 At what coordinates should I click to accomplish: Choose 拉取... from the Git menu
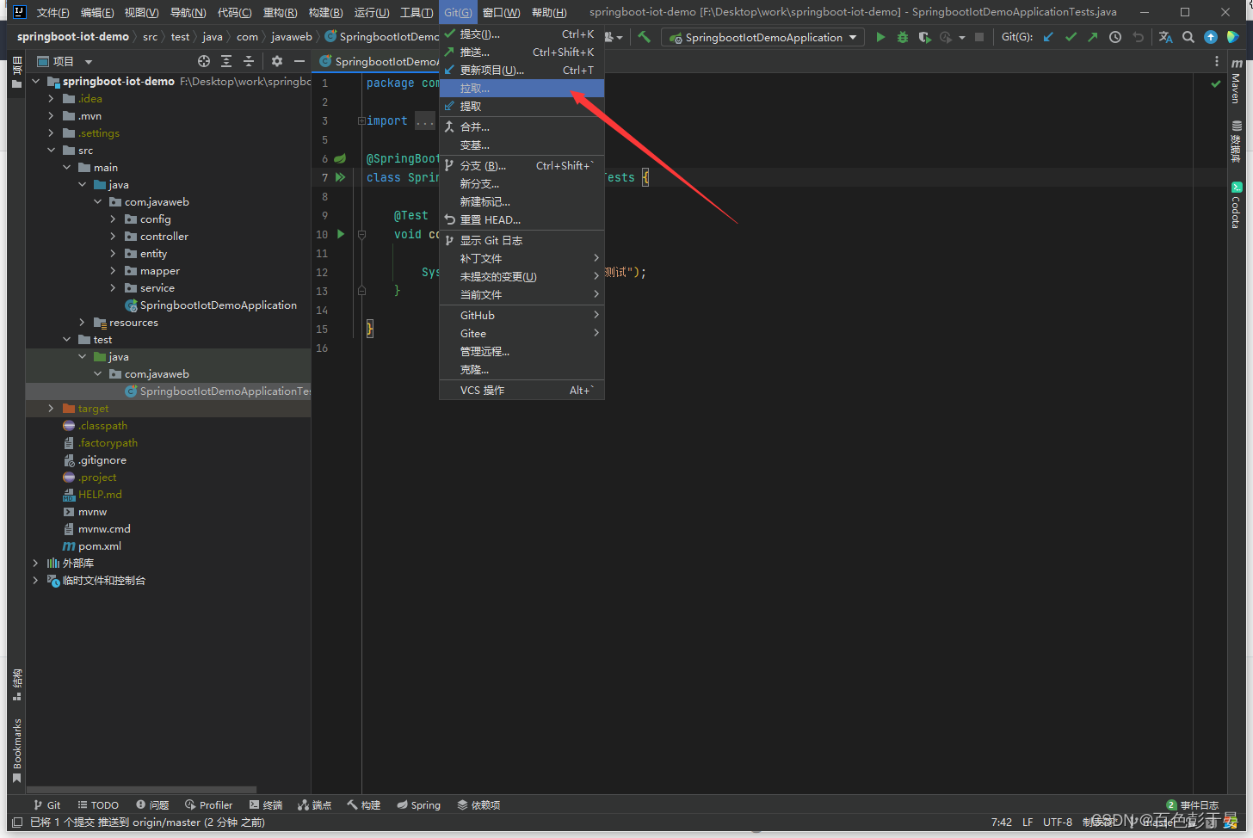click(x=522, y=88)
